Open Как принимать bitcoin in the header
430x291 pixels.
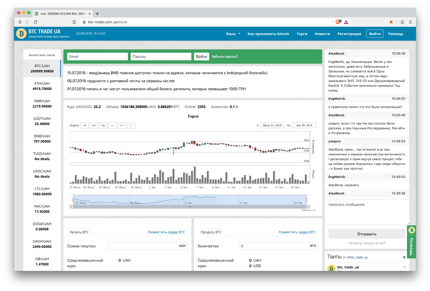point(268,34)
